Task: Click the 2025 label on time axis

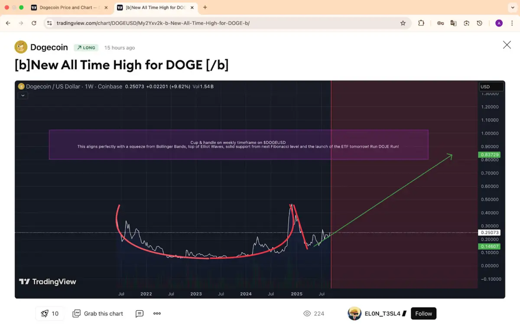Action: (x=296, y=294)
